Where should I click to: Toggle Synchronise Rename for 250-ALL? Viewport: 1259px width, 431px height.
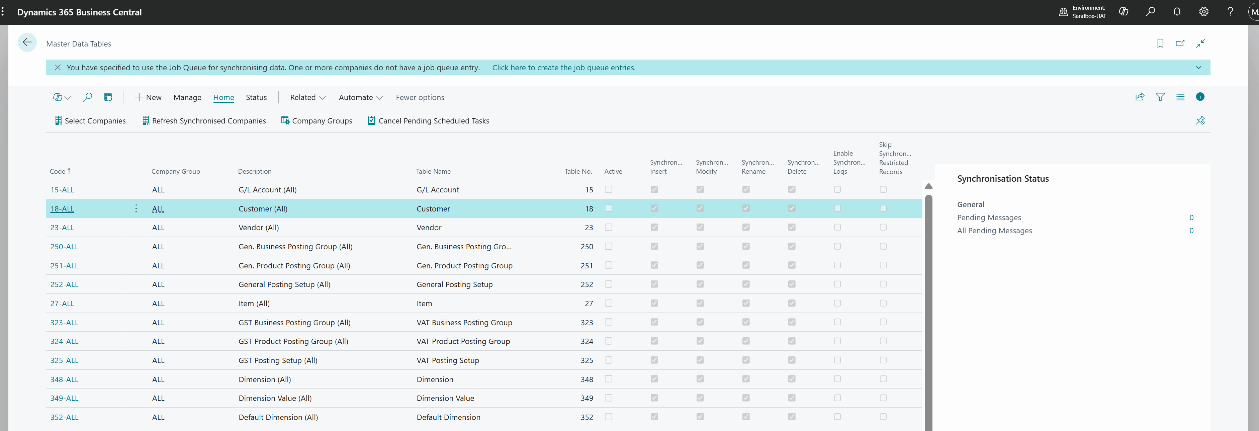point(746,246)
